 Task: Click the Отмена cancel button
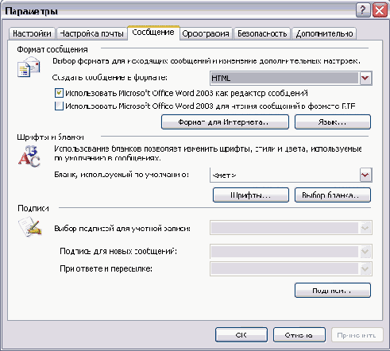coord(299,335)
